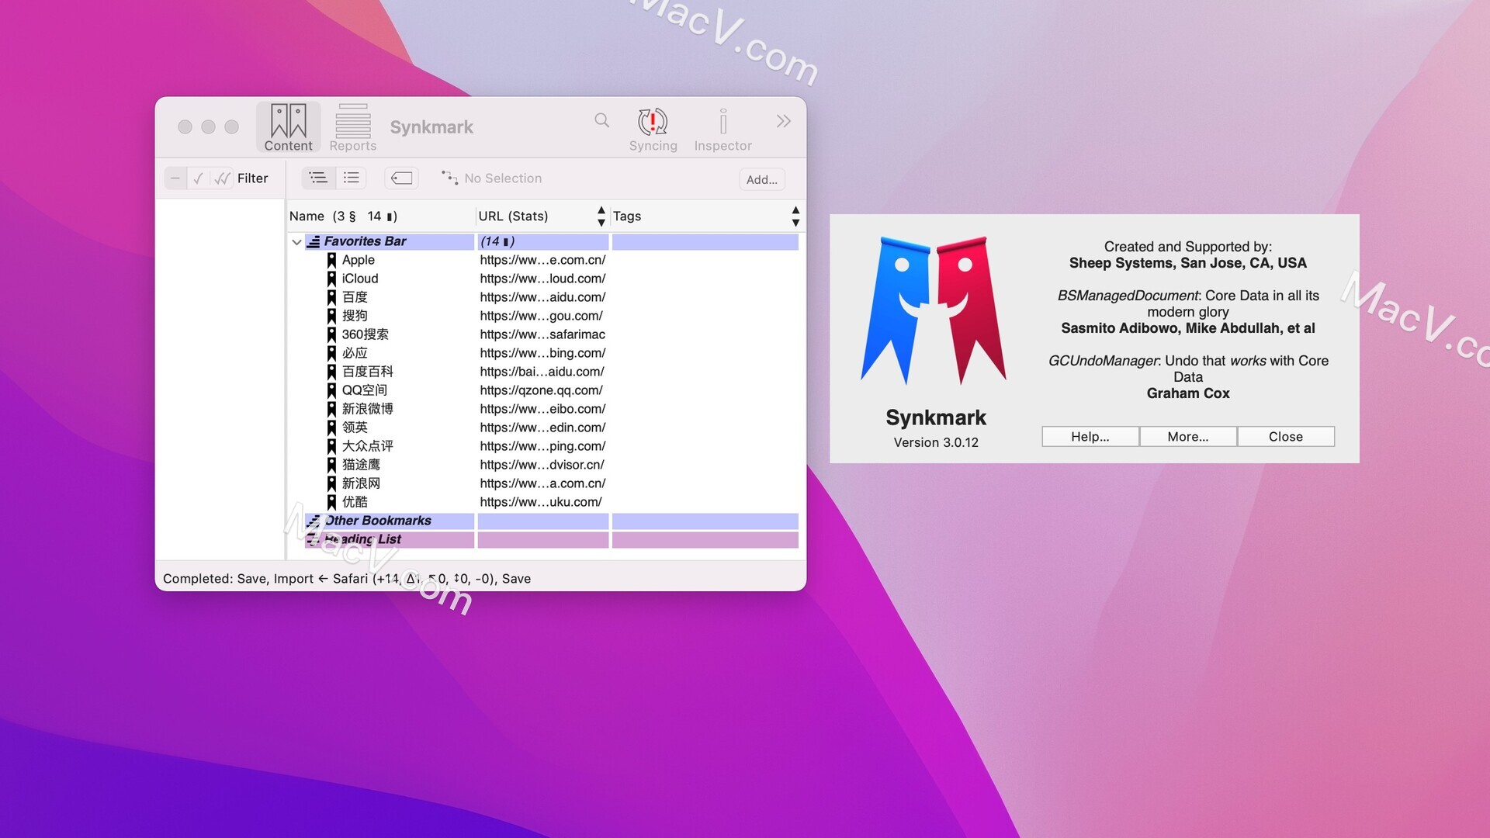Select the Other Bookmarks folder
Screen dimensions: 1490x838
pyautogui.click(x=552, y=521)
